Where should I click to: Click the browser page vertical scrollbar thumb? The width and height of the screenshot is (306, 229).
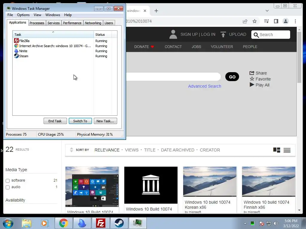[299, 58]
